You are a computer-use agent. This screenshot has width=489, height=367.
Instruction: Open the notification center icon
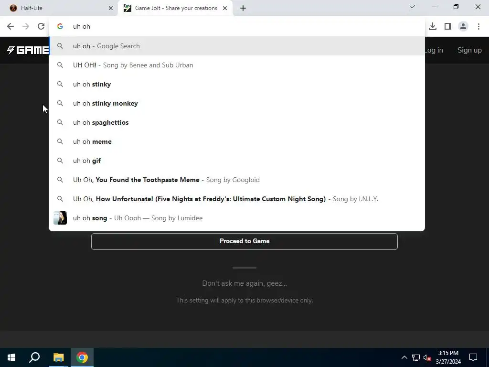pyautogui.click(x=473, y=357)
